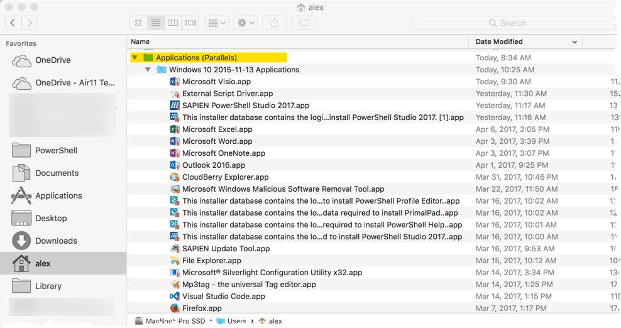The image size is (621, 328).
Task: Select the "Microsoft OneNote.app" file name
Action: pos(224,153)
